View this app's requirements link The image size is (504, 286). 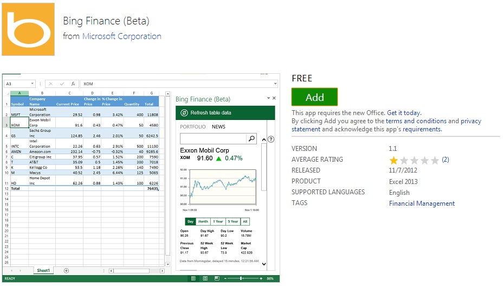coord(422,129)
